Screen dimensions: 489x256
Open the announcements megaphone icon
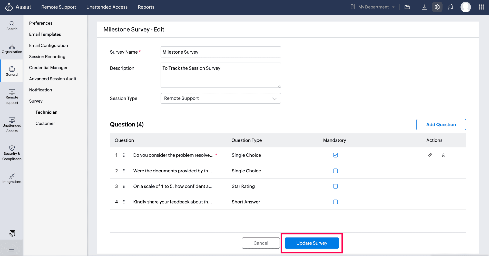click(450, 7)
